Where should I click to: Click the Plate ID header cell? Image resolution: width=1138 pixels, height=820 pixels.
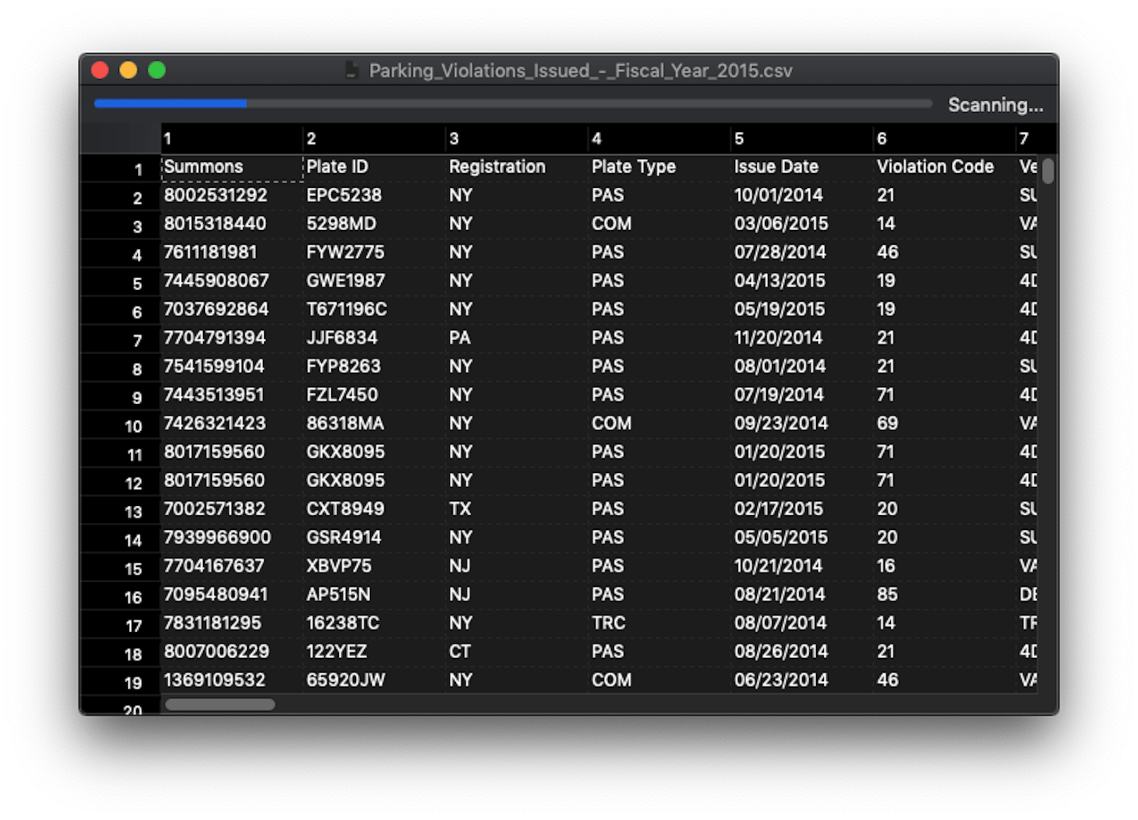(374, 167)
